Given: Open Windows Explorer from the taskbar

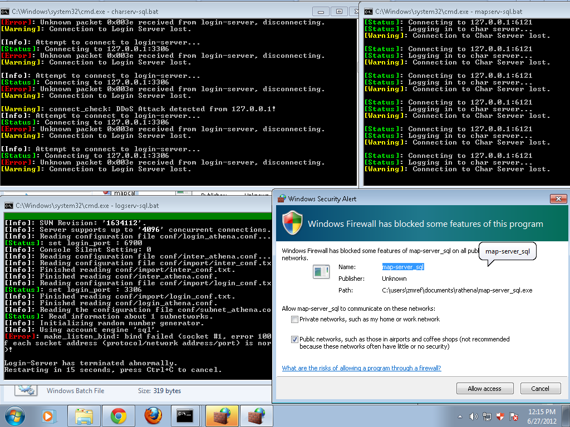Looking at the screenshot, I should point(84,416).
